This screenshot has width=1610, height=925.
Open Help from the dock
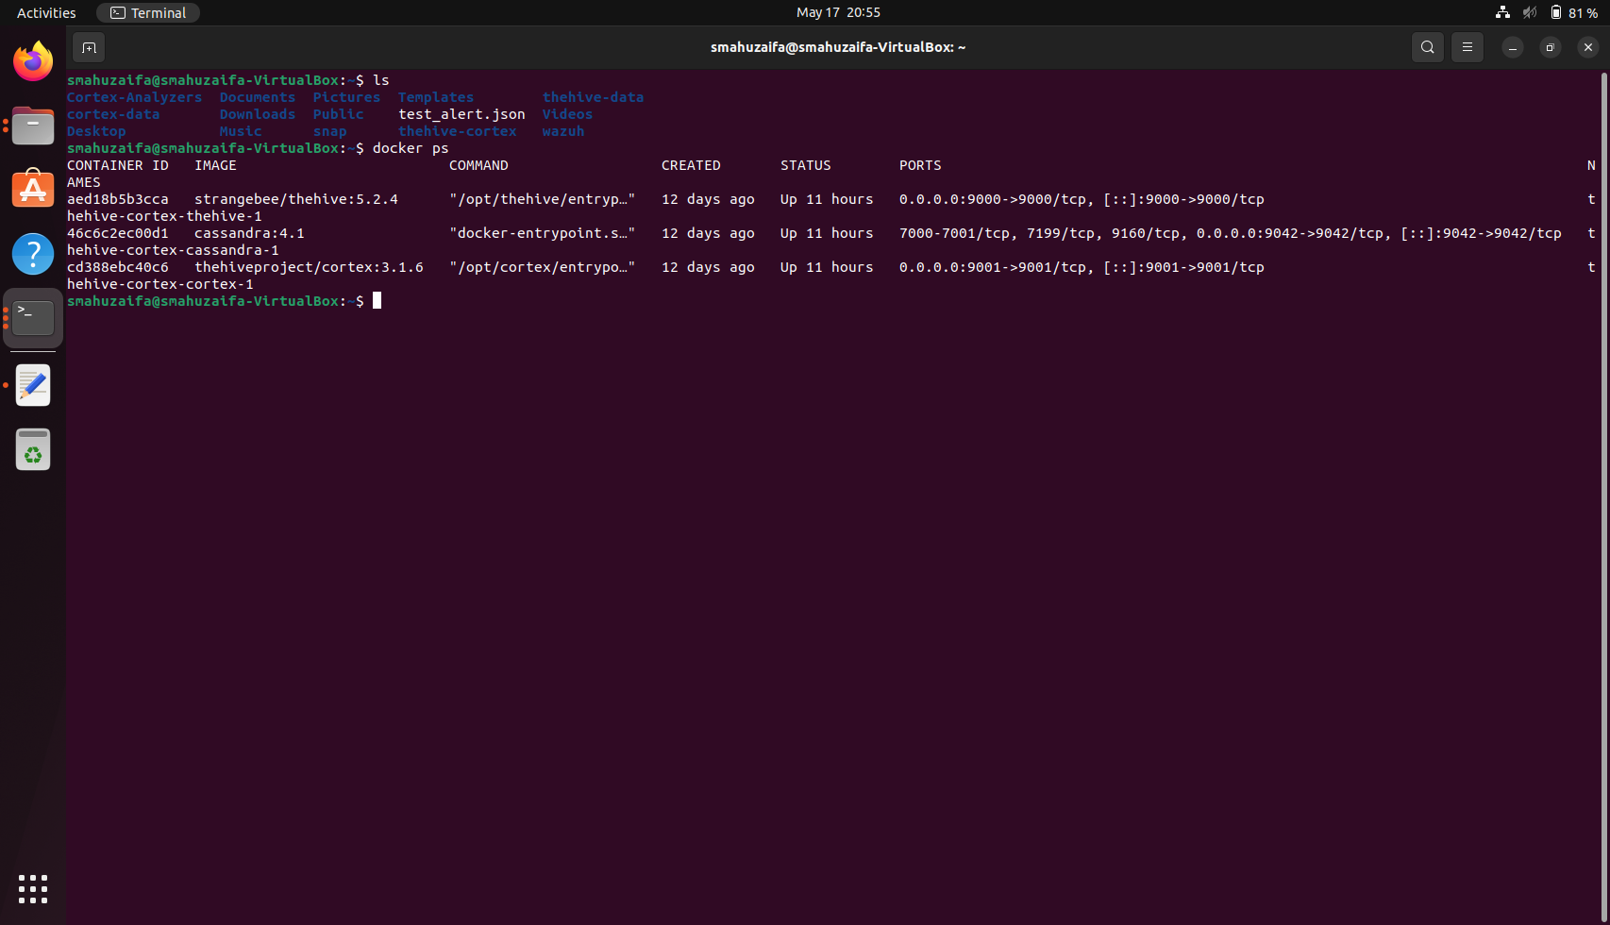click(x=33, y=254)
